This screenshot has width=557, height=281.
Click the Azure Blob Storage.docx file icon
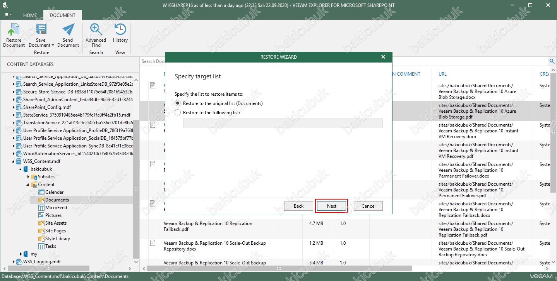[x=153, y=85]
